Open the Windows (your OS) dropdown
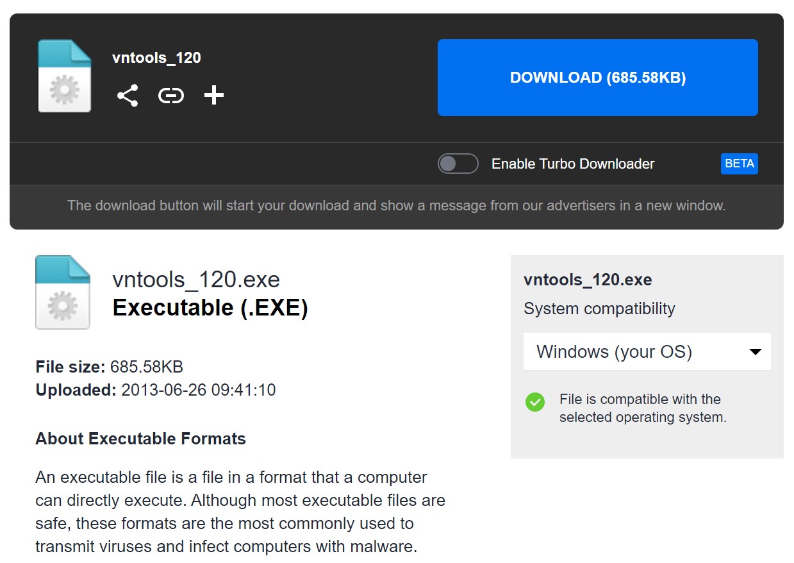This screenshot has height=563, width=794. tap(646, 351)
